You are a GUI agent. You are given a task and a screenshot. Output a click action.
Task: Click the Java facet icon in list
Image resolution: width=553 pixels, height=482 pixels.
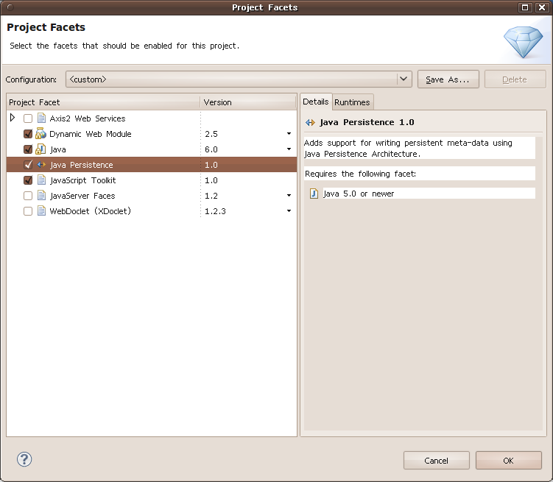click(41, 149)
